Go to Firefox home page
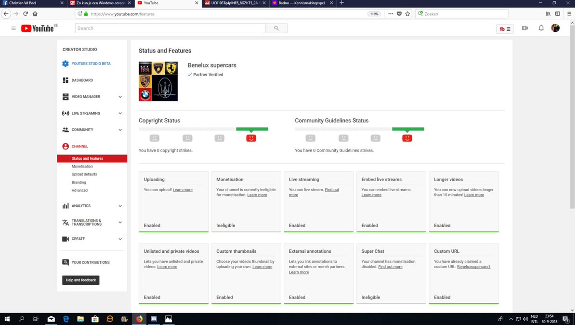This screenshot has height=325, width=578. coord(35,14)
